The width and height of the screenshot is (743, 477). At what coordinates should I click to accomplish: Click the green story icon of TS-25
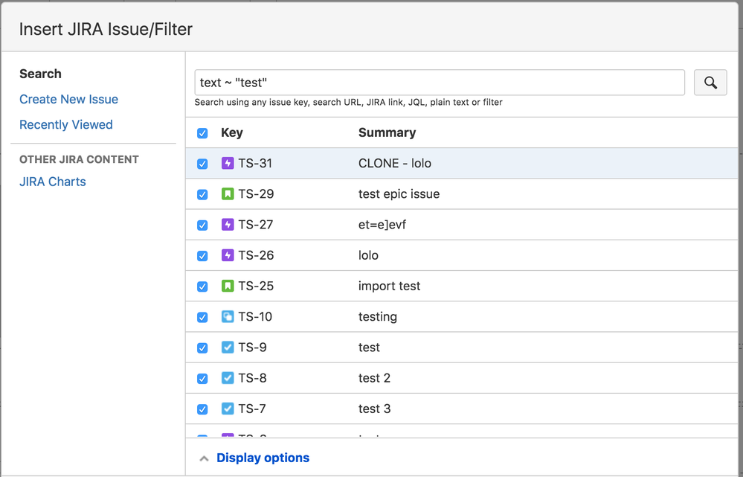pos(228,286)
